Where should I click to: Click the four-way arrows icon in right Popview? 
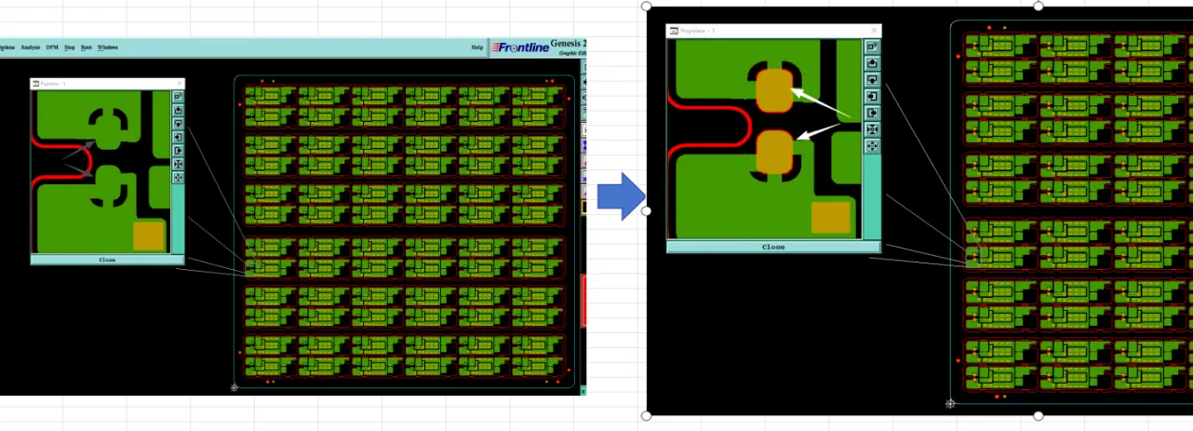872,145
